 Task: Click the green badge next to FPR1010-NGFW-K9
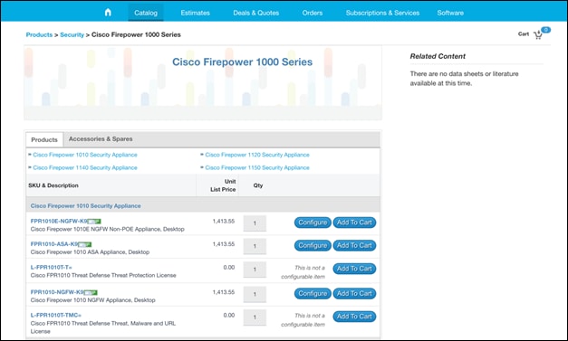91,292
